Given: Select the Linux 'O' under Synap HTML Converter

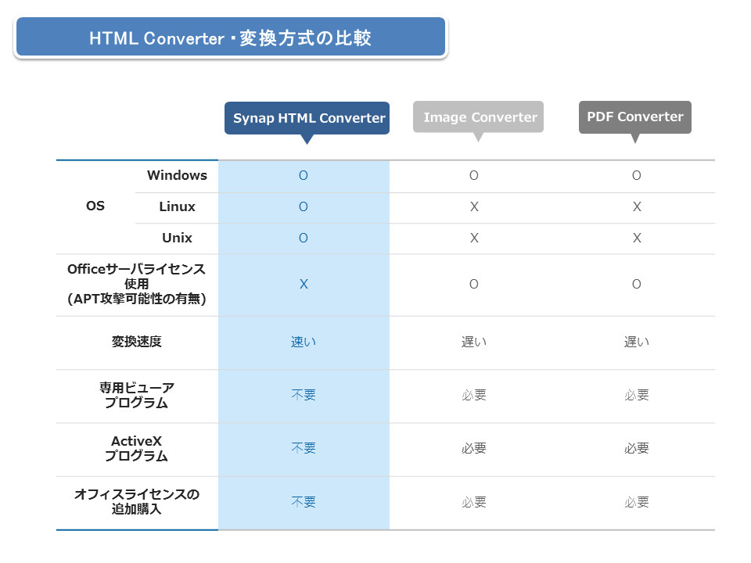Looking at the screenshot, I should (x=304, y=206).
